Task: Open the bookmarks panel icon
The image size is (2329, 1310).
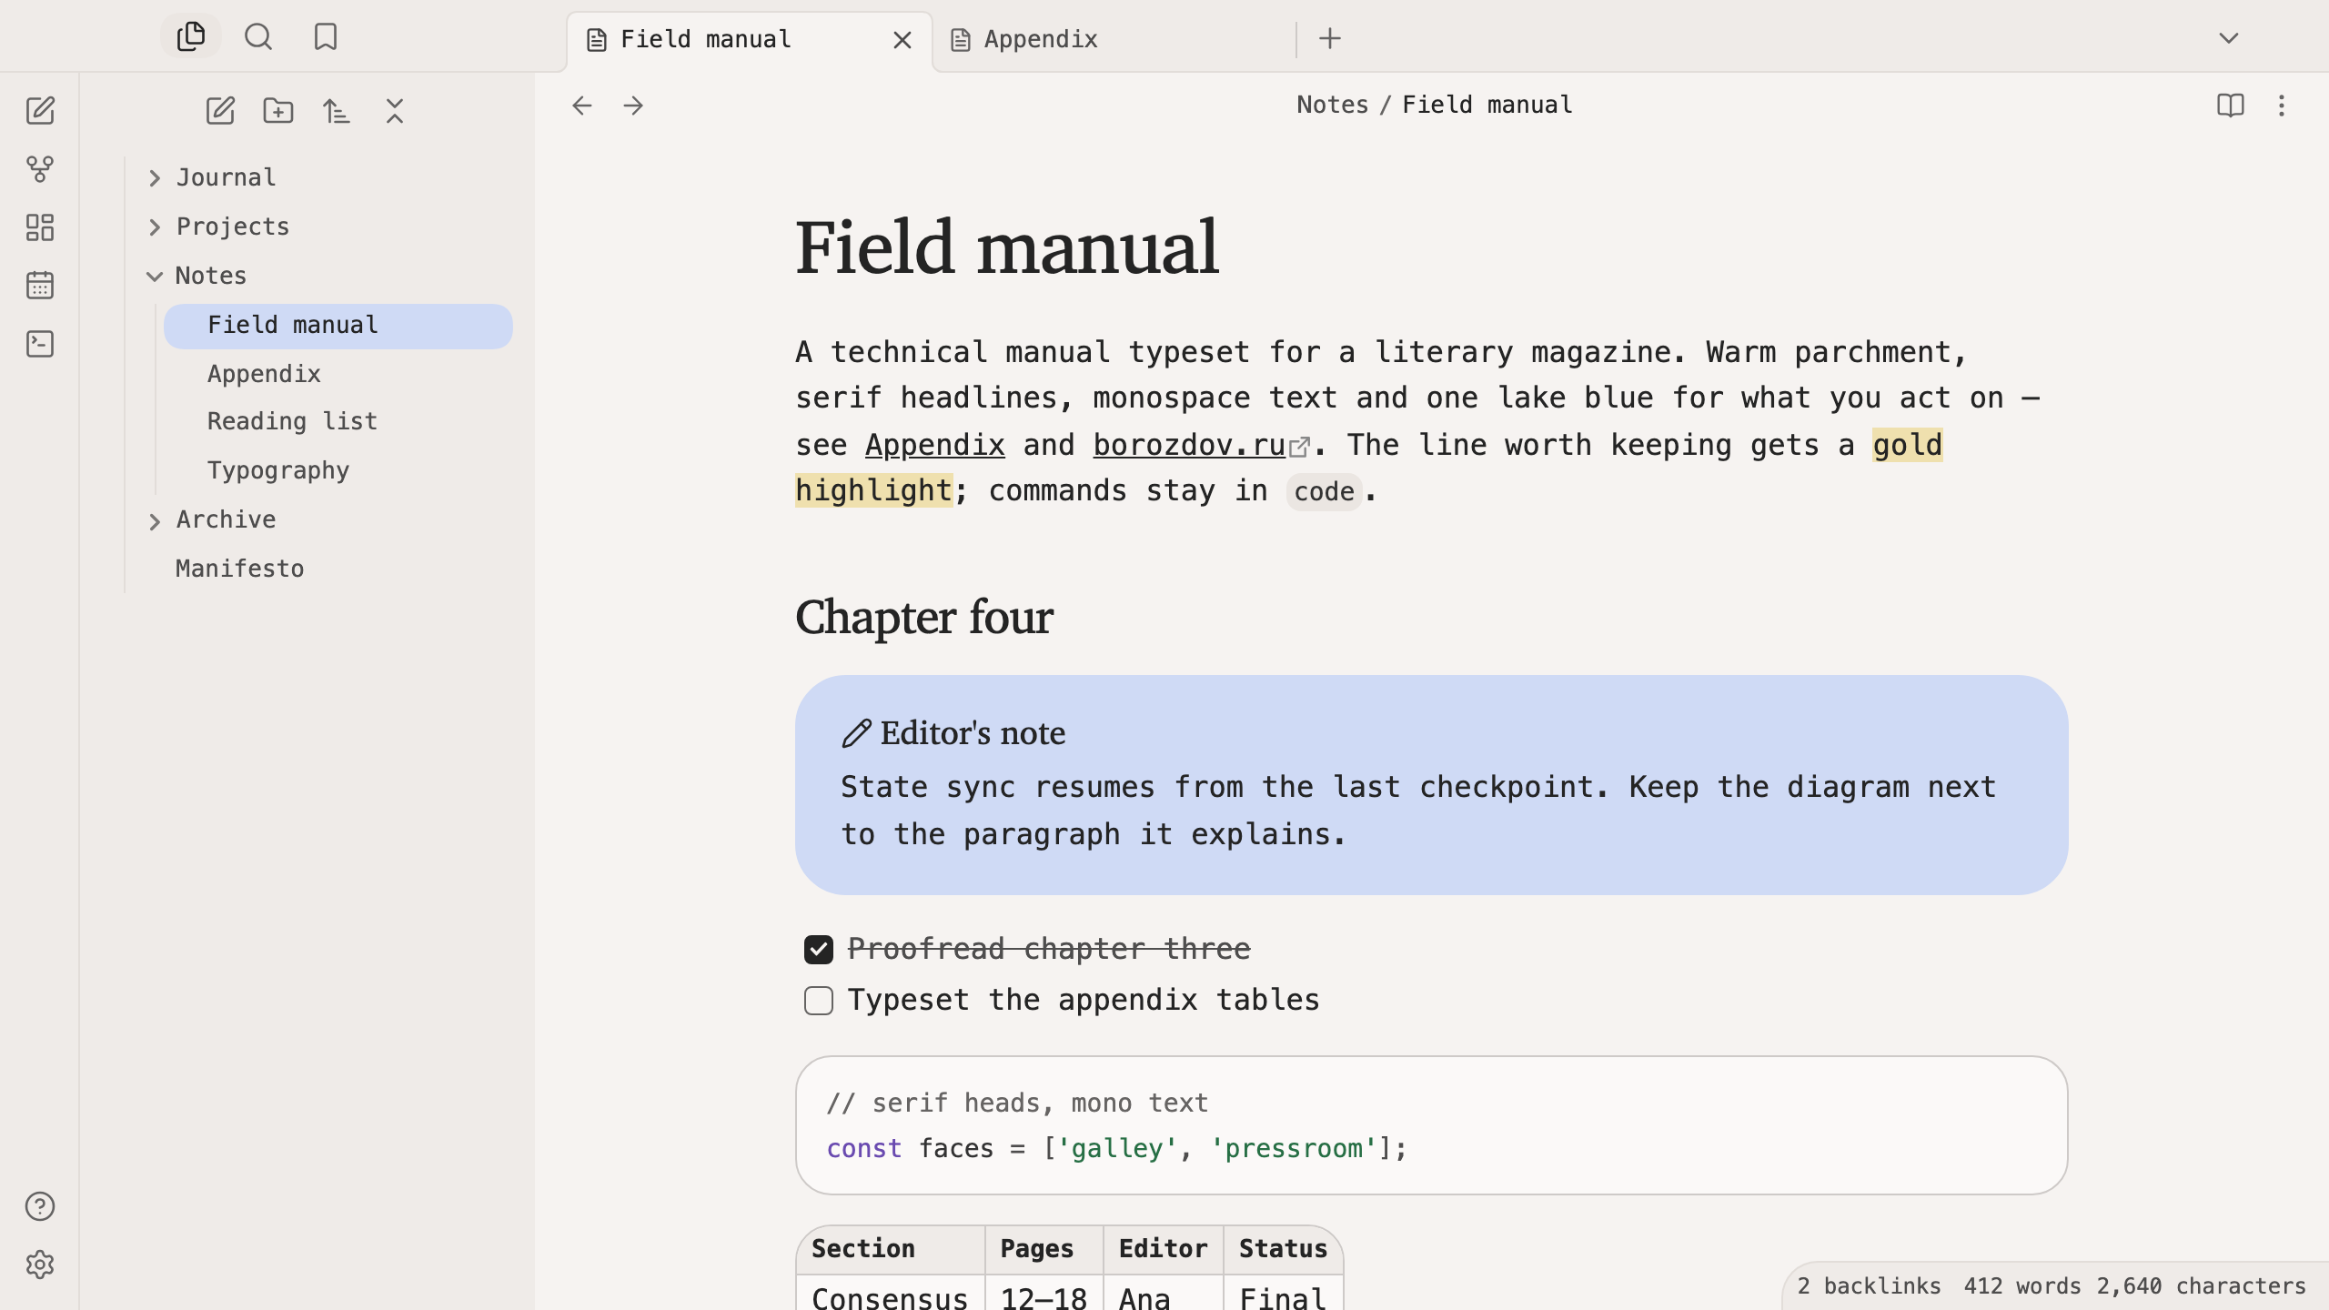Action: tap(325, 36)
